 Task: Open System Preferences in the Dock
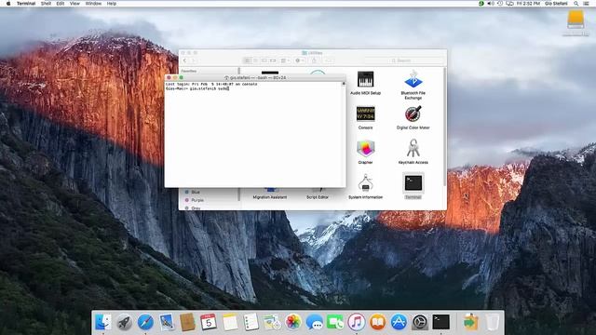(x=420, y=322)
